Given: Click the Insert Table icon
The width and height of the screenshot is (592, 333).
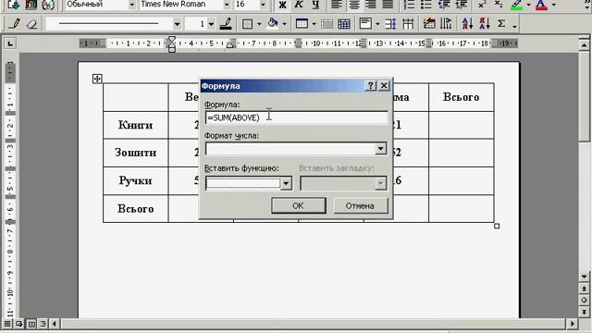Looking at the screenshot, I should pos(302,24).
